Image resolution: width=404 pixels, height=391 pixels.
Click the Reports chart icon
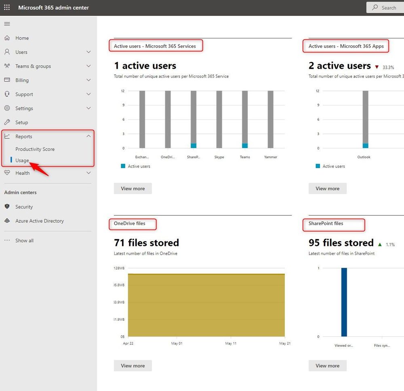coord(7,136)
